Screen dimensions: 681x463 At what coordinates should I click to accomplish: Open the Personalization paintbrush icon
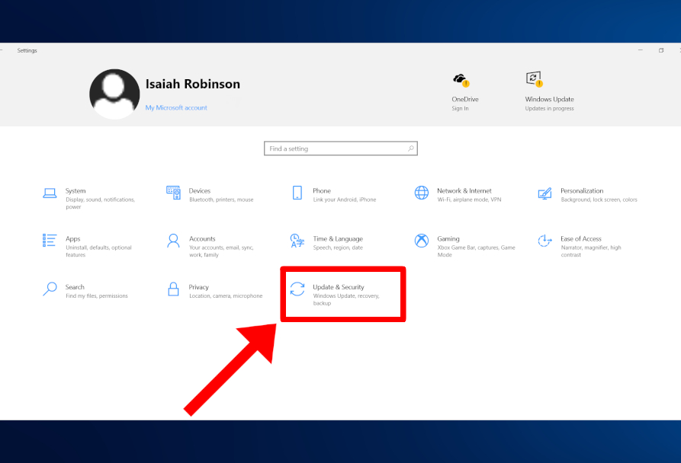pyautogui.click(x=544, y=193)
